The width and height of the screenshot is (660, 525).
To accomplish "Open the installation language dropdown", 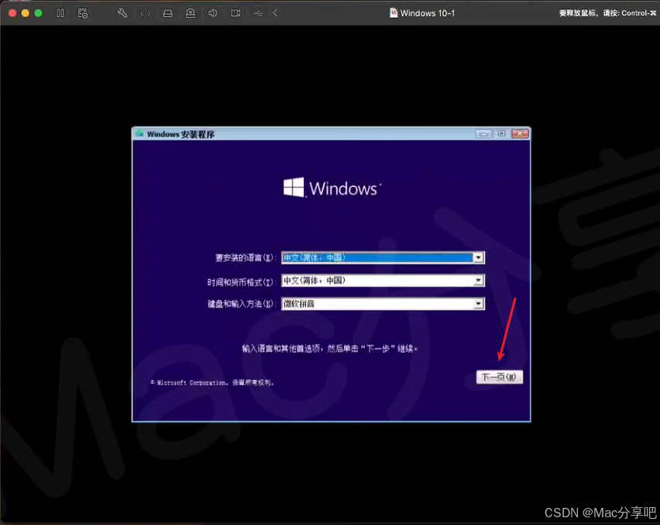I will click(383, 257).
